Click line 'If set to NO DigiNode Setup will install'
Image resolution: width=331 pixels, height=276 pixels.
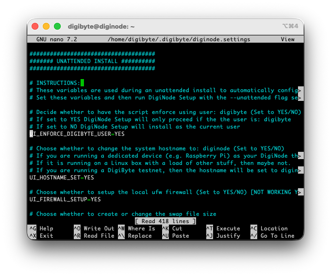[134, 127]
